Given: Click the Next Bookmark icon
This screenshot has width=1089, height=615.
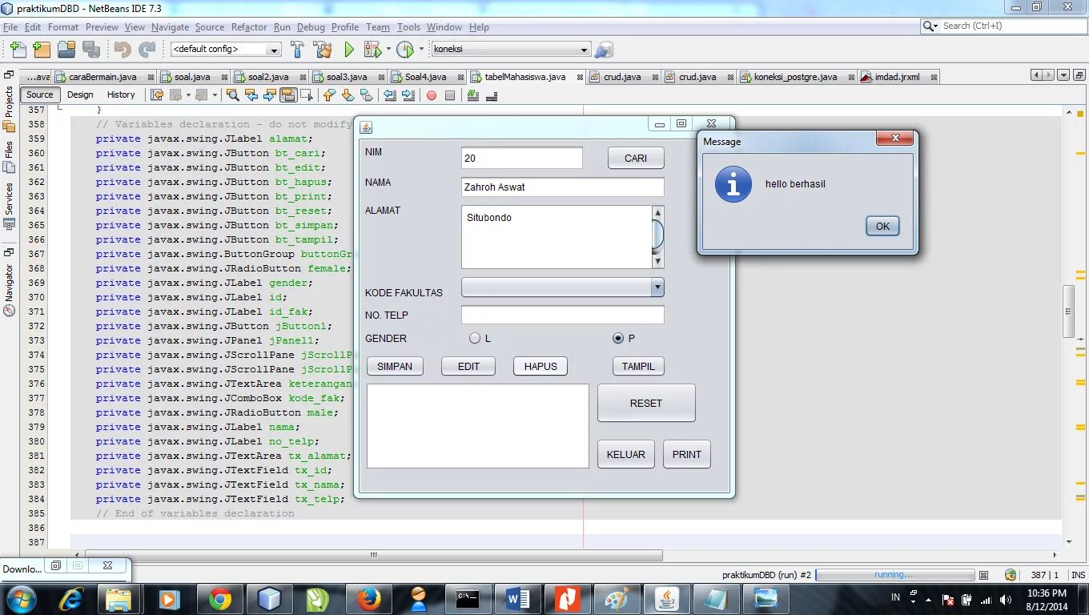Looking at the screenshot, I should (348, 94).
